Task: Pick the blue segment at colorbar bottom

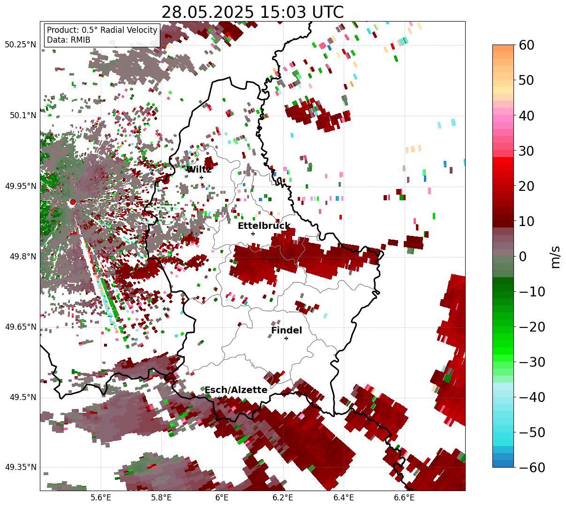Action: click(503, 463)
